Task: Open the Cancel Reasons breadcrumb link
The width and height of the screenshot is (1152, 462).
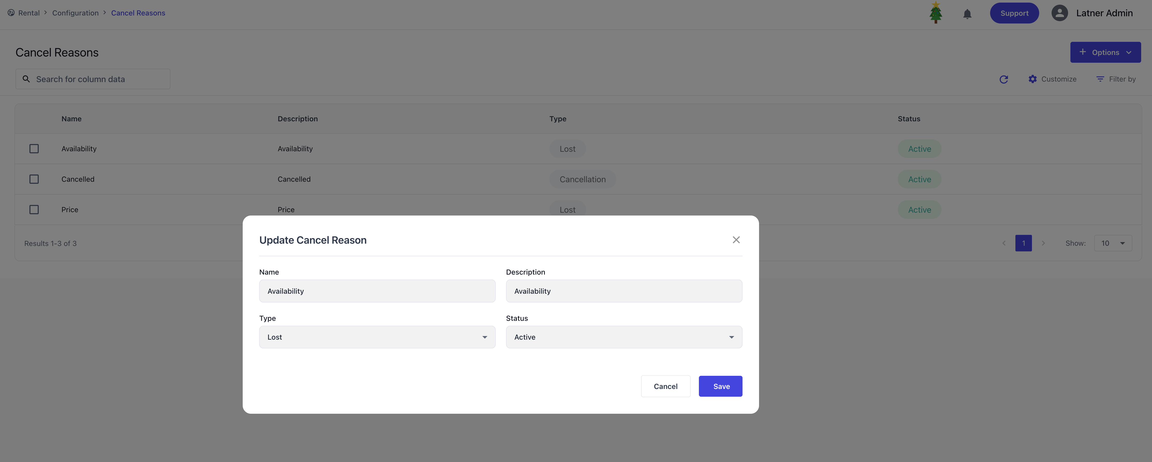Action: point(138,13)
